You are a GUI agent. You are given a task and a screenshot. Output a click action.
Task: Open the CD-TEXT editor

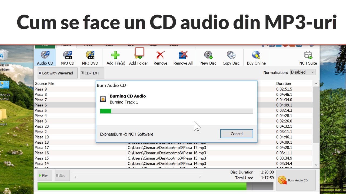coord(92,73)
